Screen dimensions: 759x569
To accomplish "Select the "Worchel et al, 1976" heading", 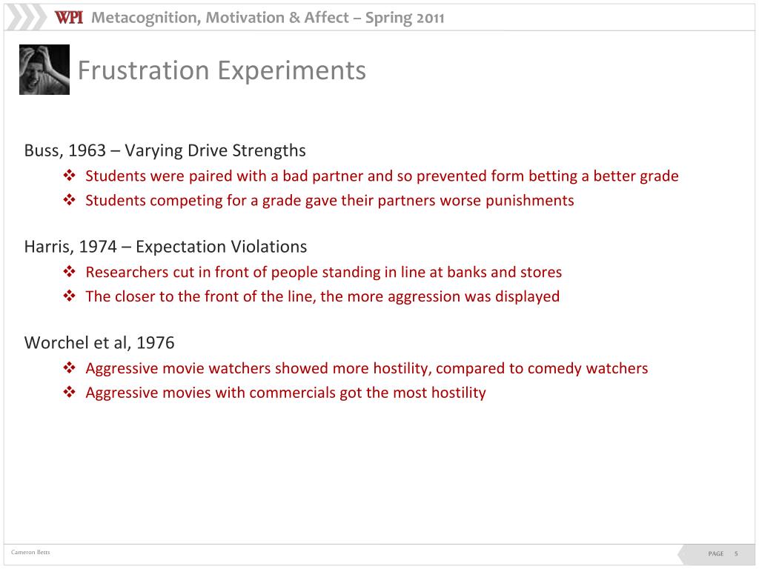I will pyautogui.click(x=99, y=343).
